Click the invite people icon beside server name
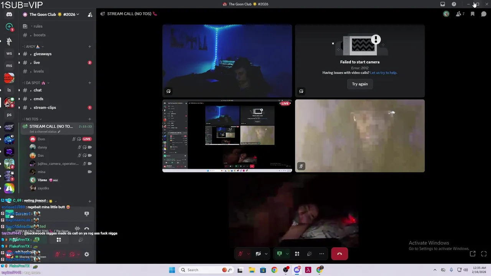Viewport: 491px width, 276px height. pyautogui.click(x=90, y=15)
